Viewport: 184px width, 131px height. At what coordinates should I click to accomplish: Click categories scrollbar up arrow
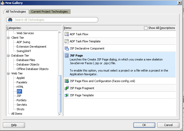(x=60, y=33)
